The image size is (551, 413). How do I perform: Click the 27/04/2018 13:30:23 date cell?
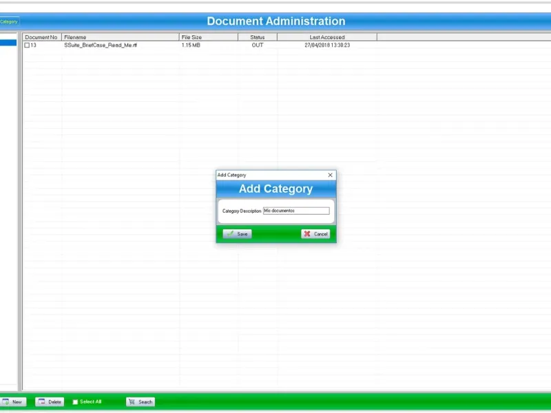[x=327, y=45]
